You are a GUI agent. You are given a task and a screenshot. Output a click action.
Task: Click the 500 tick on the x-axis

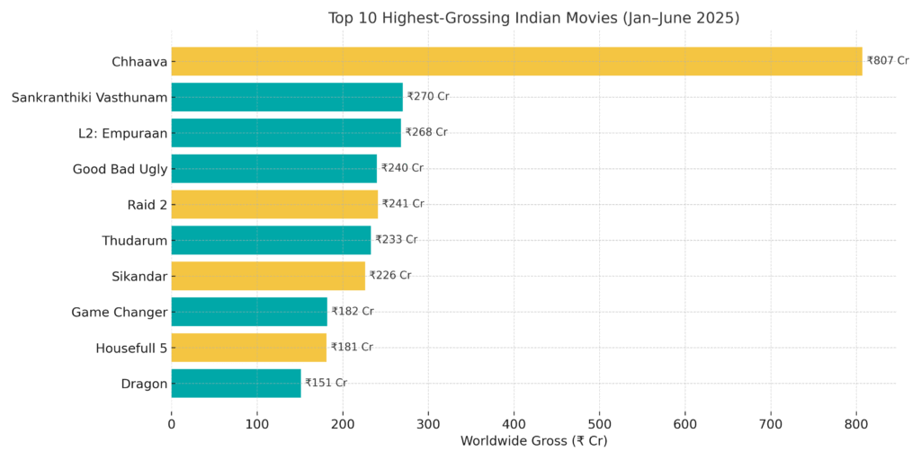click(600, 422)
